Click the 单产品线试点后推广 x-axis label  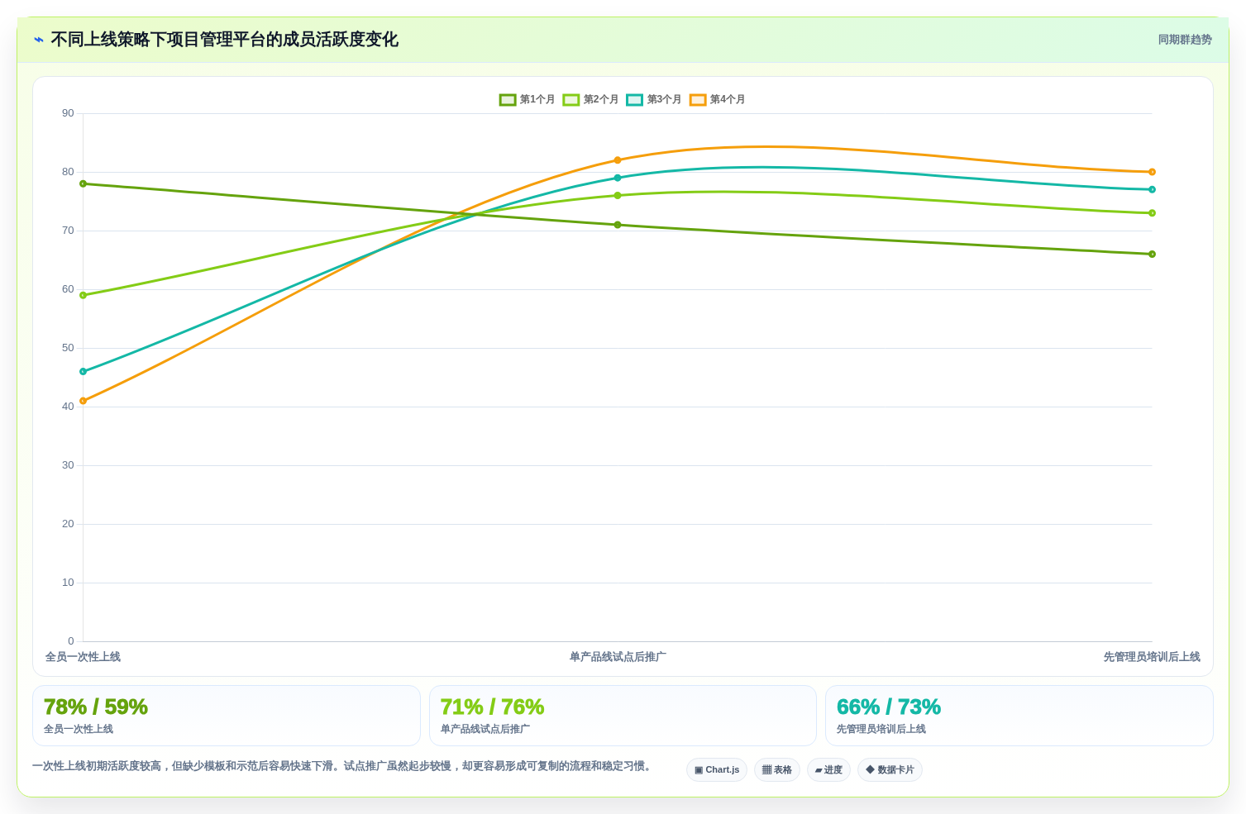(x=618, y=657)
